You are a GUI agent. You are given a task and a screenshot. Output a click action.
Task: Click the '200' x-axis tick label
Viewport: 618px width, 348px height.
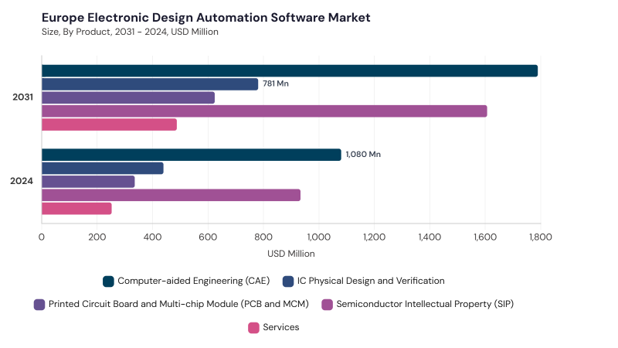pos(97,237)
